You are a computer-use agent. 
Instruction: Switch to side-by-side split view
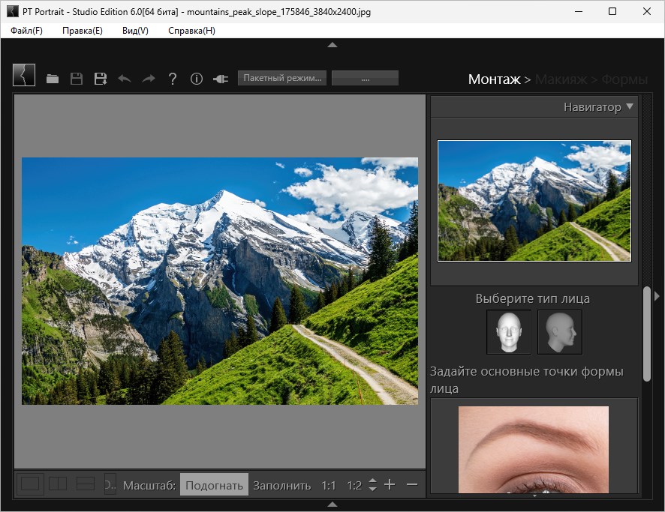pos(58,484)
